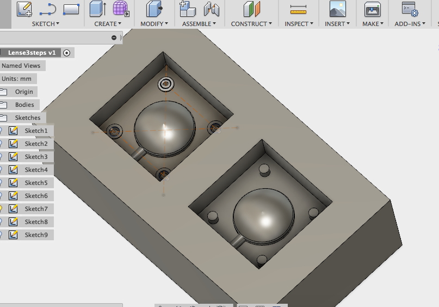Toggle visibility lightbulb for Sketch9
Image resolution: width=439 pixels, height=307 pixels.
tap(1, 235)
